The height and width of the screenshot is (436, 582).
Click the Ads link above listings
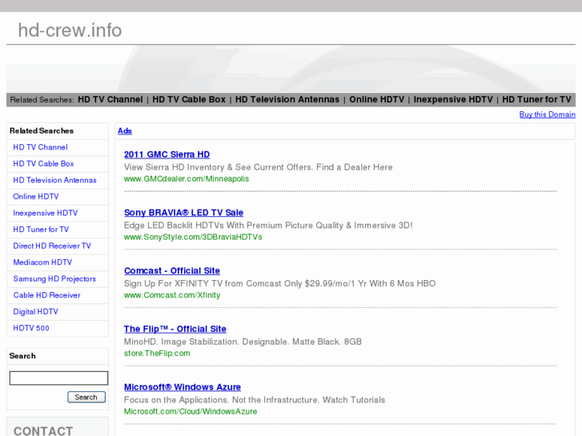pyautogui.click(x=125, y=131)
